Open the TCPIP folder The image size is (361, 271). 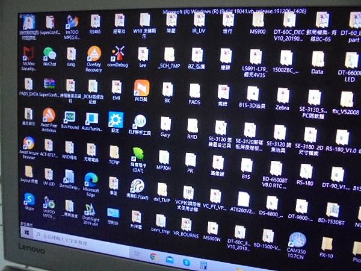[x=114, y=155]
